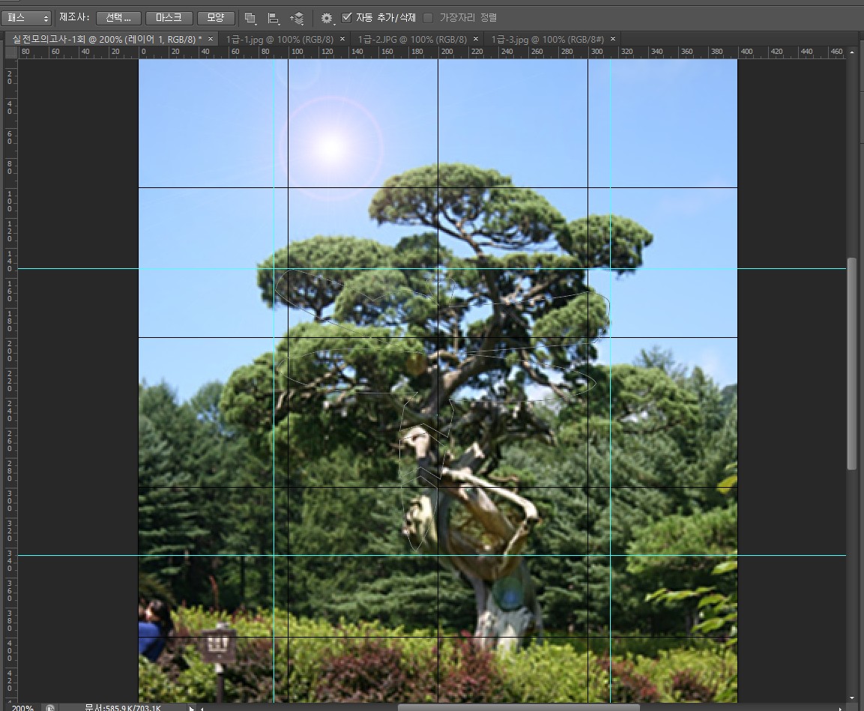Close the 1급-1.jpg document tab
Screen dimensions: 864x711
coord(342,39)
